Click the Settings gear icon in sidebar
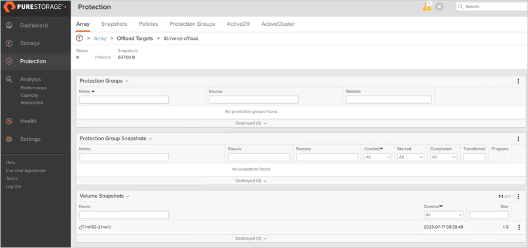The image size is (528, 248). (x=9, y=139)
